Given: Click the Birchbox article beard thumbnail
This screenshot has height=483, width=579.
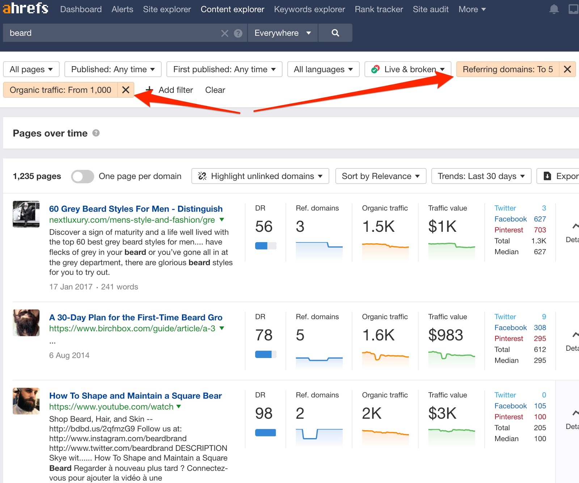Looking at the screenshot, I should (x=26, y=322).
